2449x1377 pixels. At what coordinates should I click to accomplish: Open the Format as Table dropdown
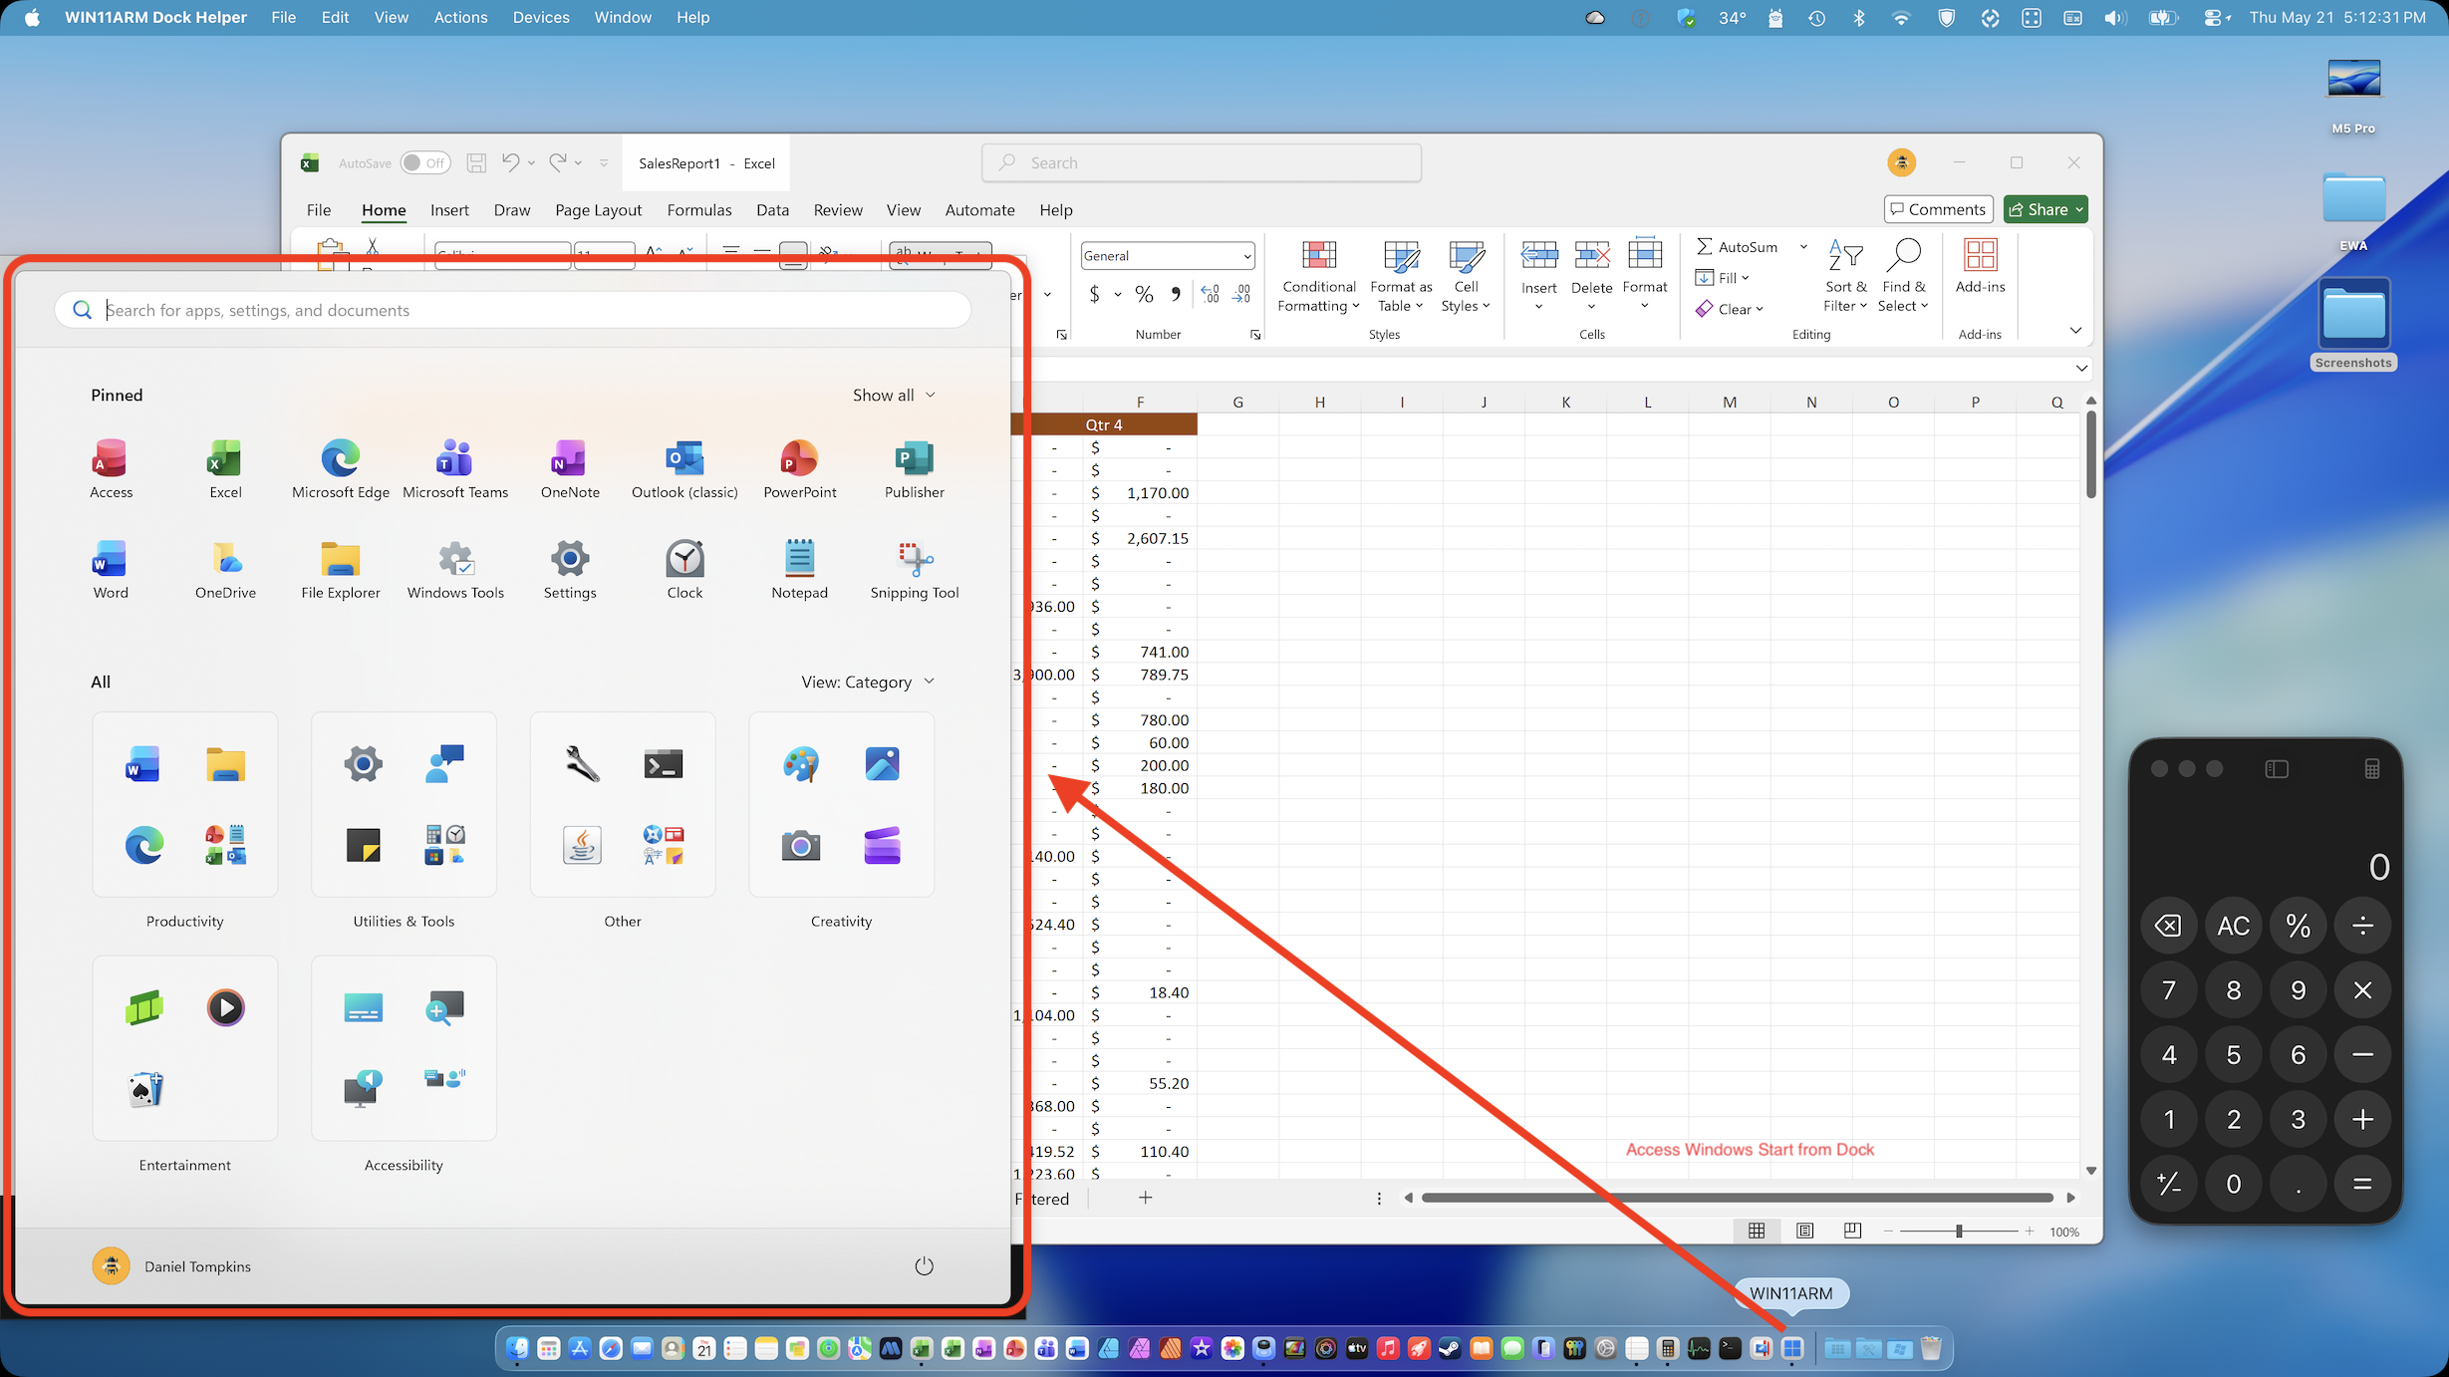pos(1401,277)
